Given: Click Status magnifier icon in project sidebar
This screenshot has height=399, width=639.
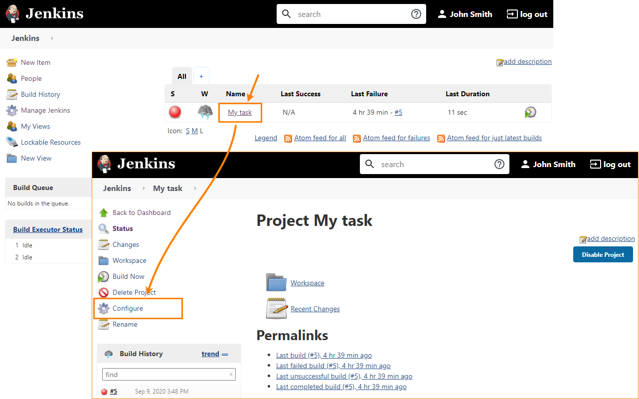Looking at the screenshot, I should [104, 228].
